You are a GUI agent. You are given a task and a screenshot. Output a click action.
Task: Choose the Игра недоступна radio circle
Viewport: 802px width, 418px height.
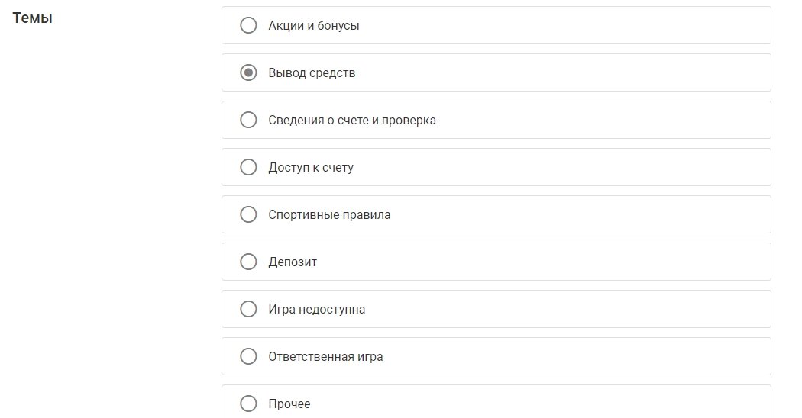(x=248, y=309)
